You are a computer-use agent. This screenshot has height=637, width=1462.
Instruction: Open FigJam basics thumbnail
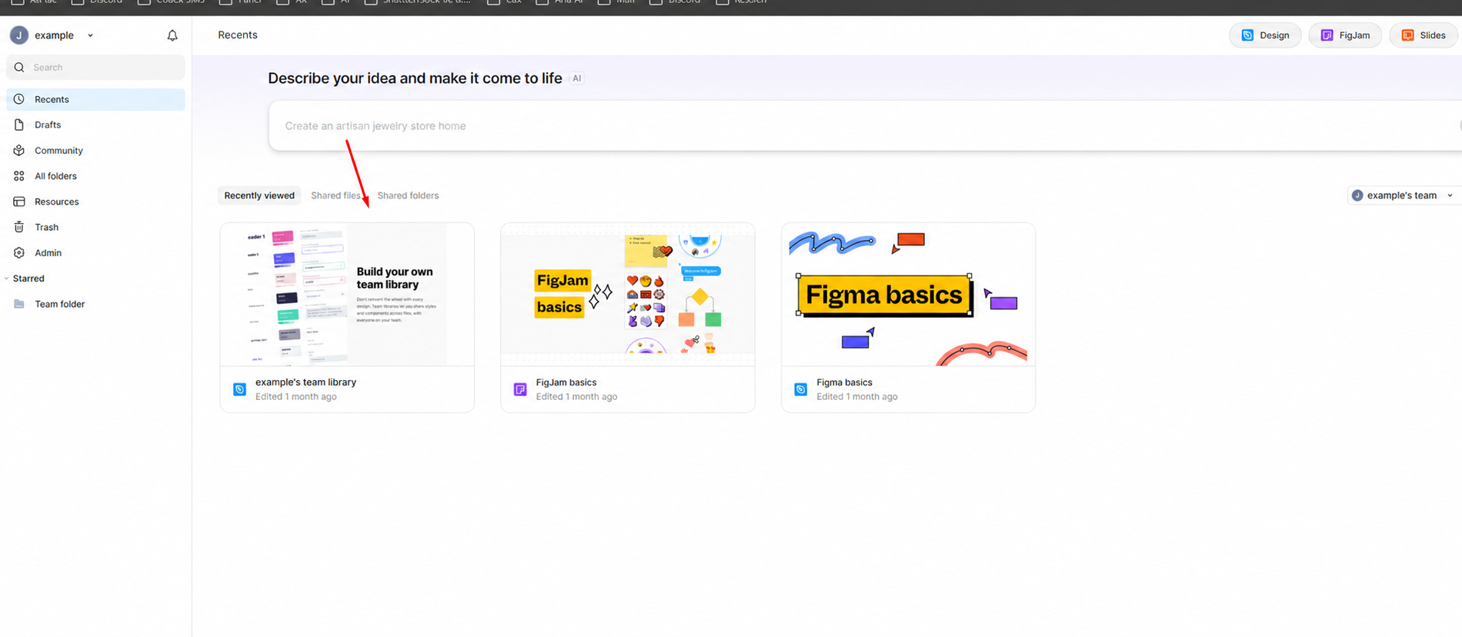(x=628, y=295)
